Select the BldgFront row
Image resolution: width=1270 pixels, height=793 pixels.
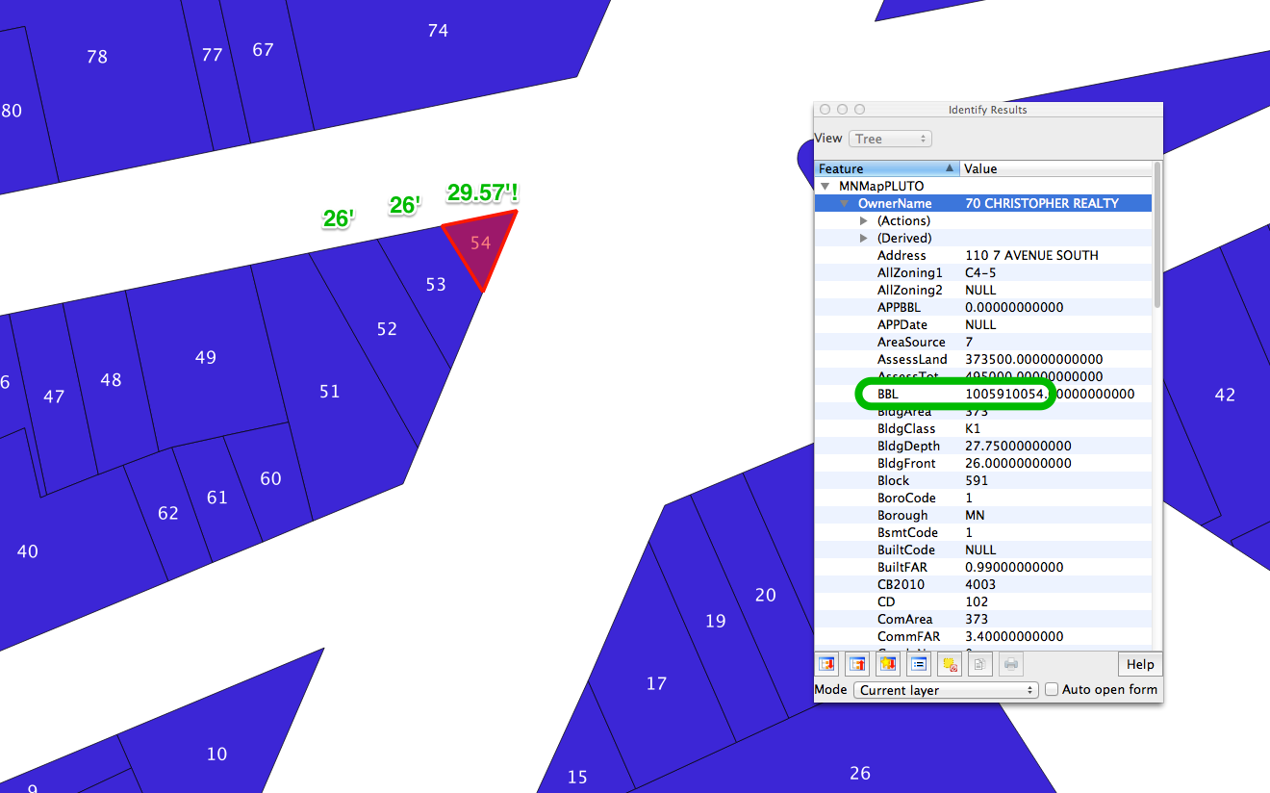[982, 463]
